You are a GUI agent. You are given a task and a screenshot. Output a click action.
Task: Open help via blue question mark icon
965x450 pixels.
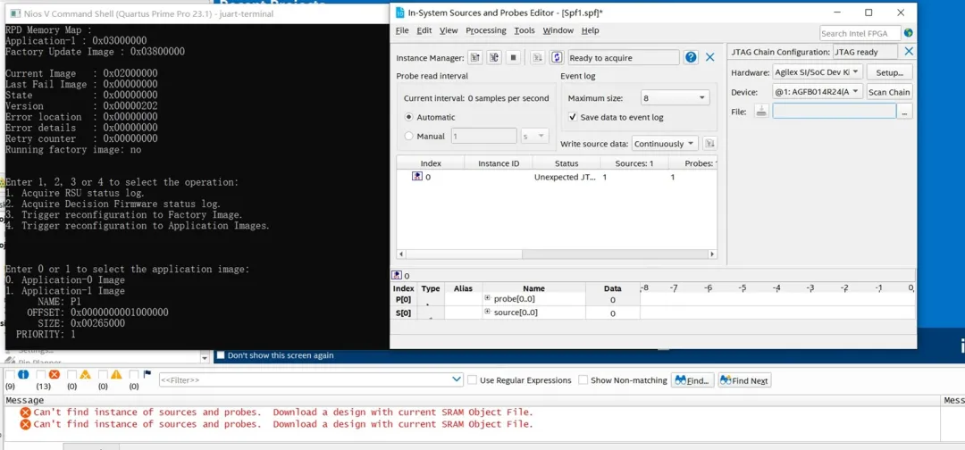point(691,57)
